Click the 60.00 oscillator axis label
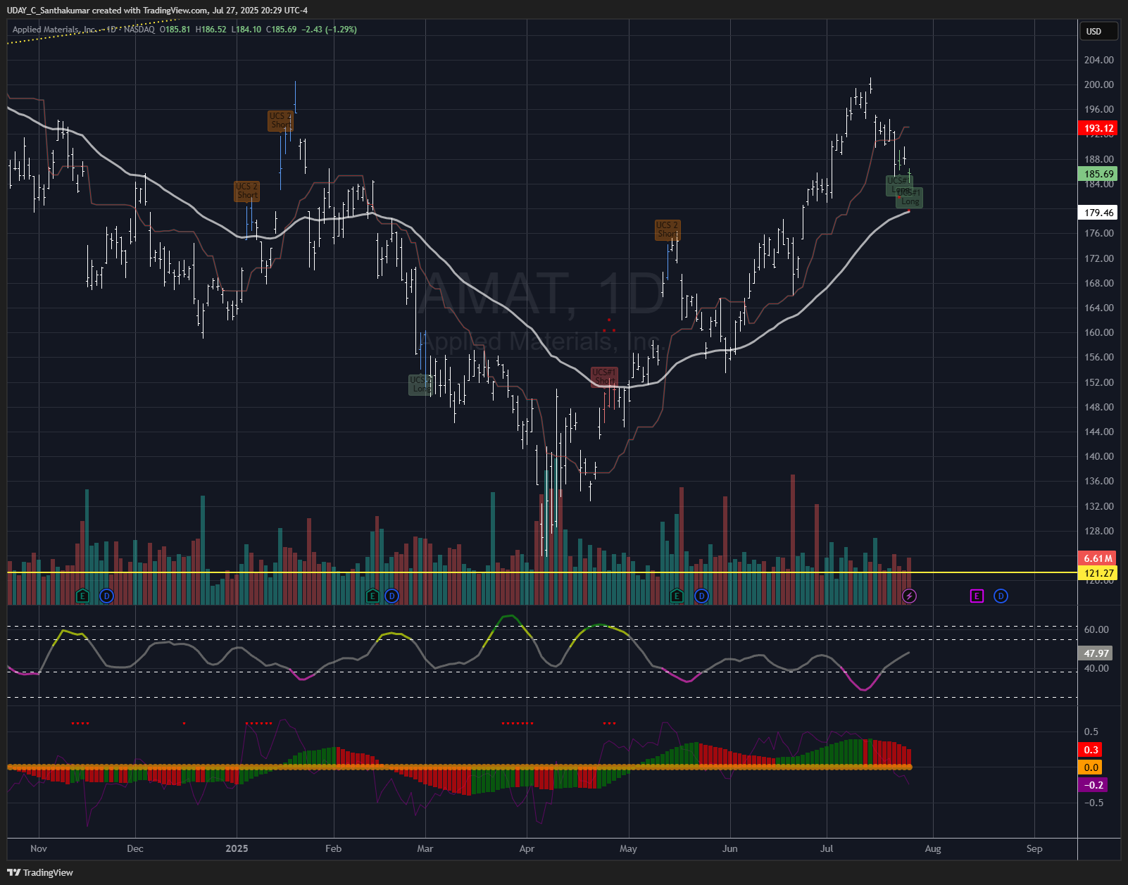The image size is (1128, 885). tap(1096, 629)
